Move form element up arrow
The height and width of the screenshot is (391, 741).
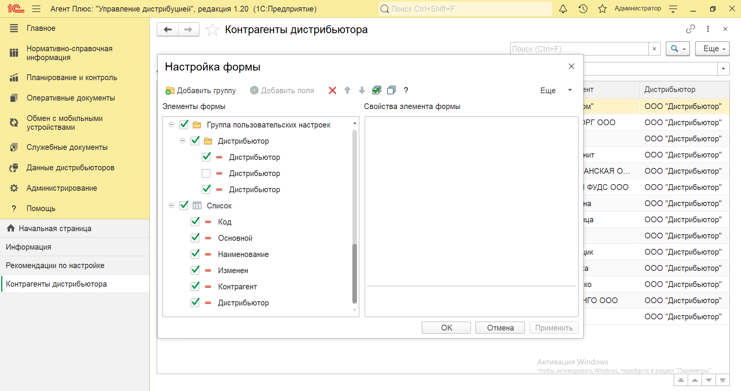tap(347, 90)
